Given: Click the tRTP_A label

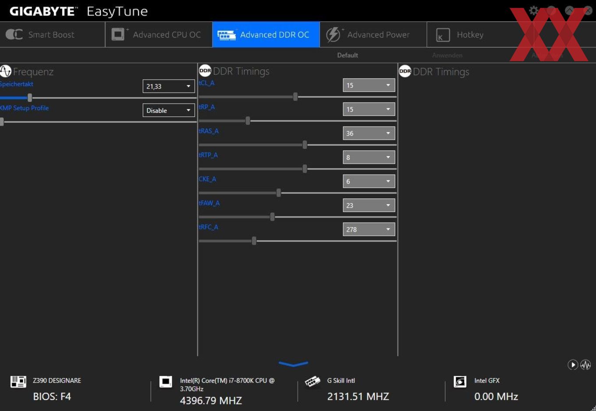Looking at the screenshot, I should (x=208, y=155).
